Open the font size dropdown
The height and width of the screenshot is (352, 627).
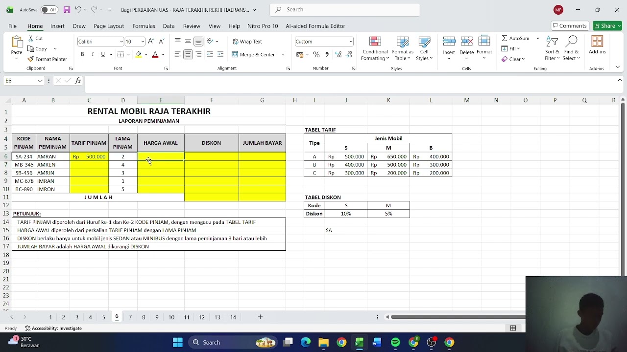(x=143, y=42)
